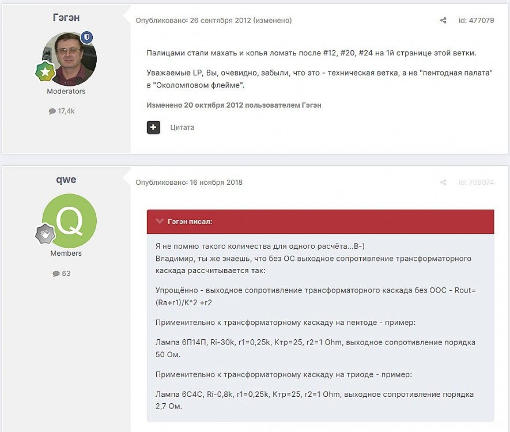510x432 pixels.
Task: Show edit history via "(изменено)" link
Action: (x=273, y=21)
